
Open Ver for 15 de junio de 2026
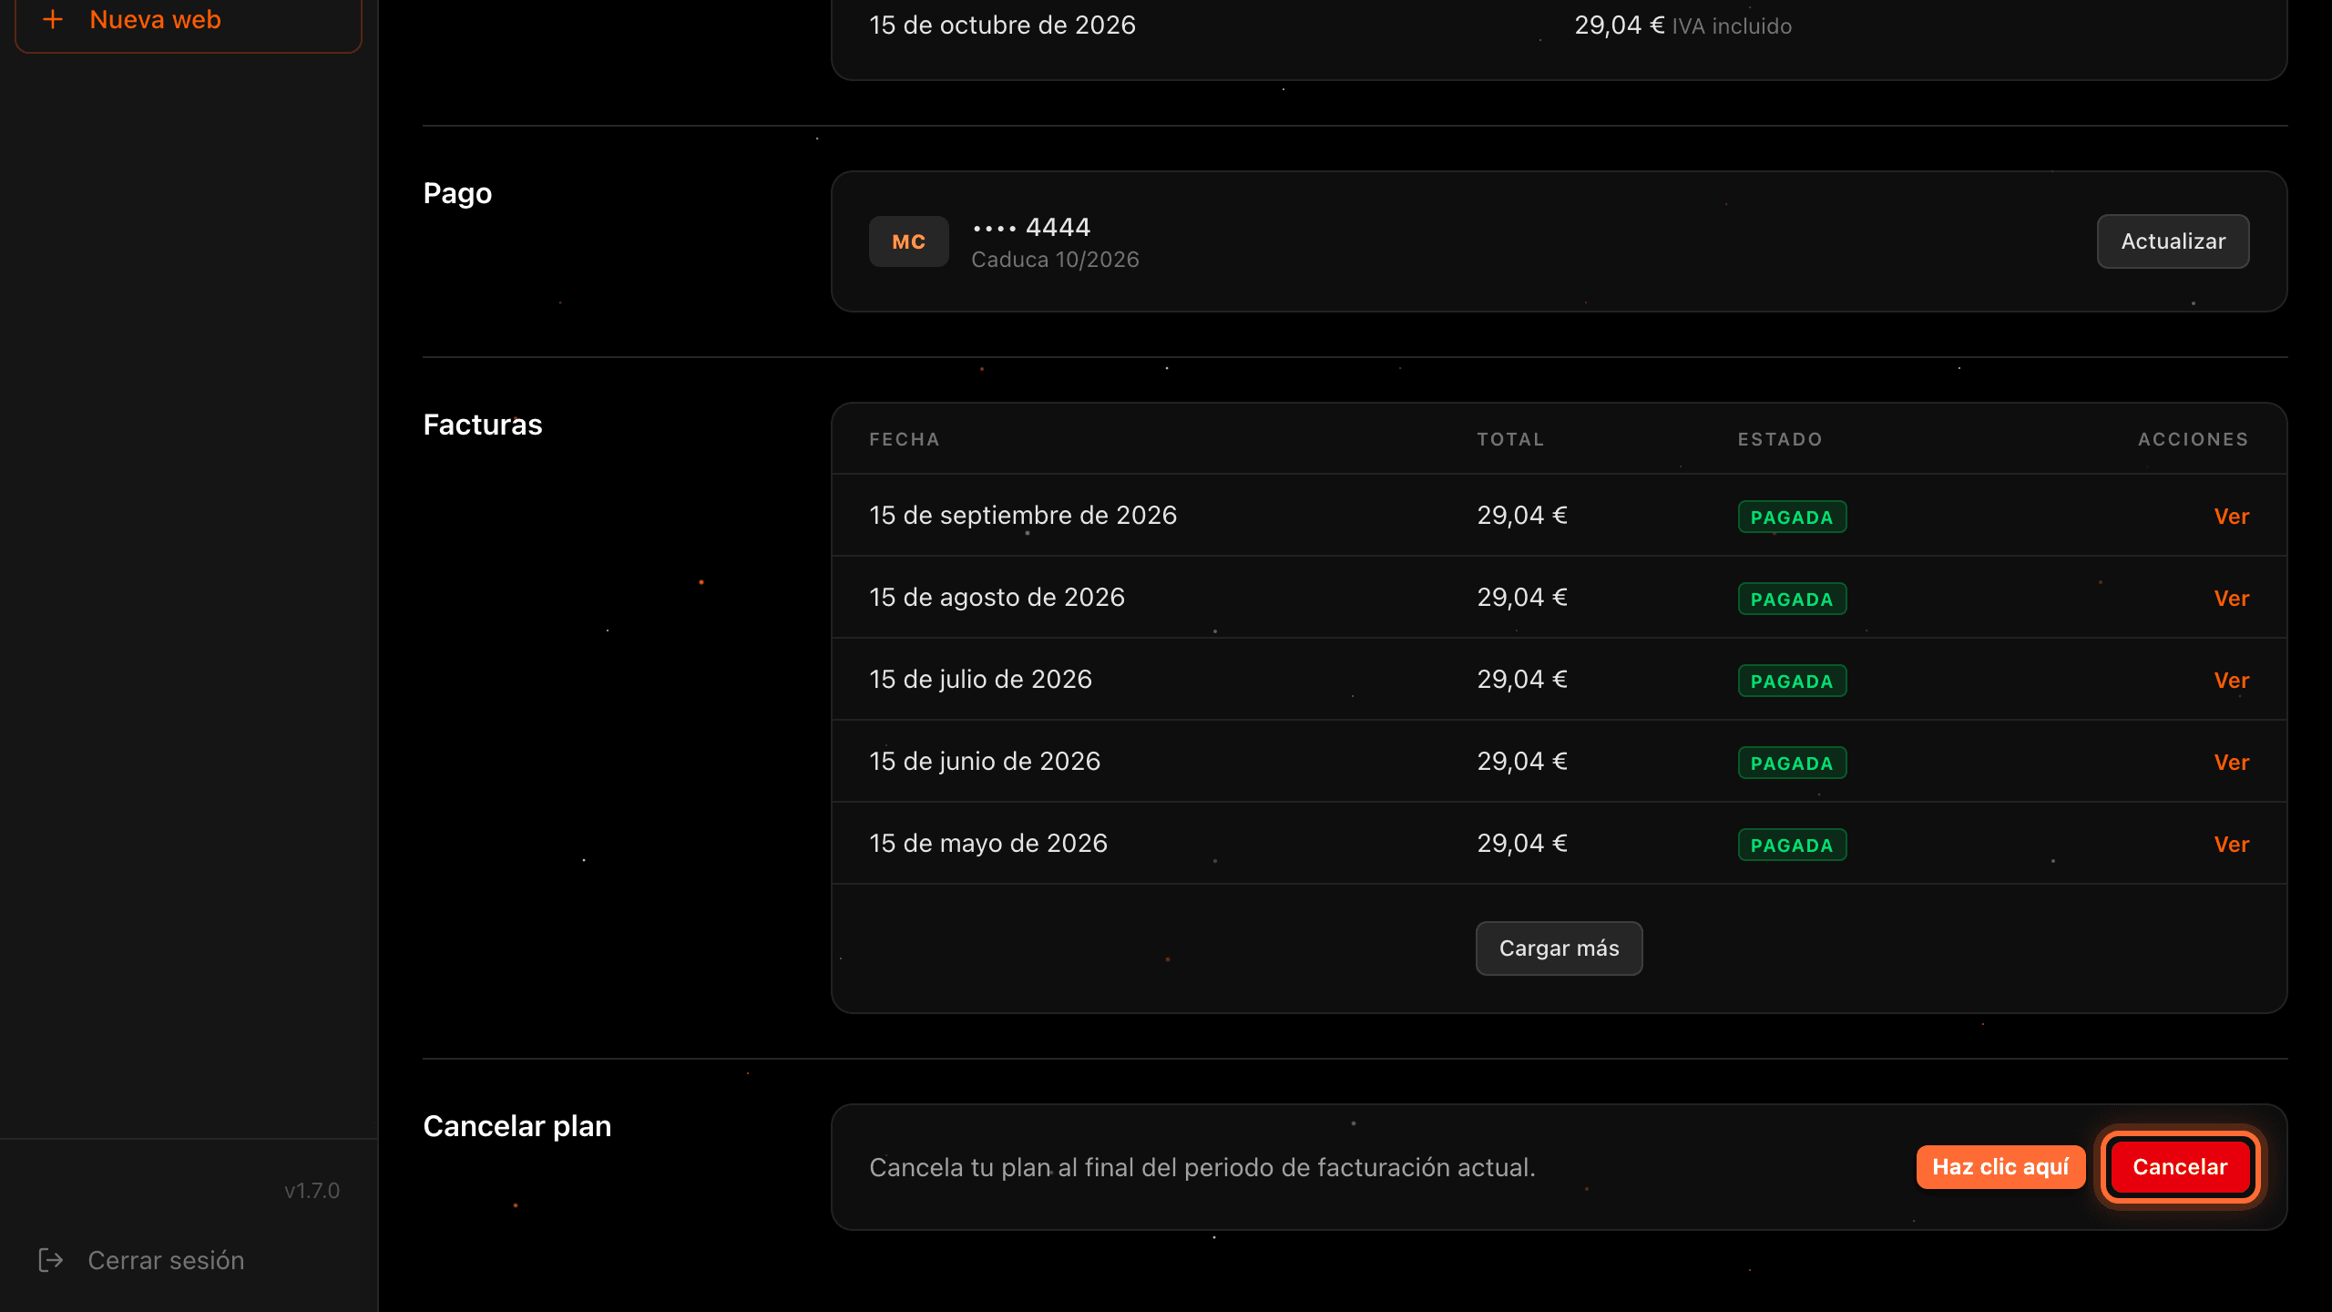point(2231,762)
